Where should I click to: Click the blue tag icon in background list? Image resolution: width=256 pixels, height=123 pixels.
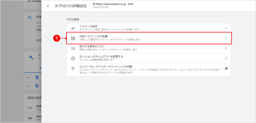pos(37,77)
